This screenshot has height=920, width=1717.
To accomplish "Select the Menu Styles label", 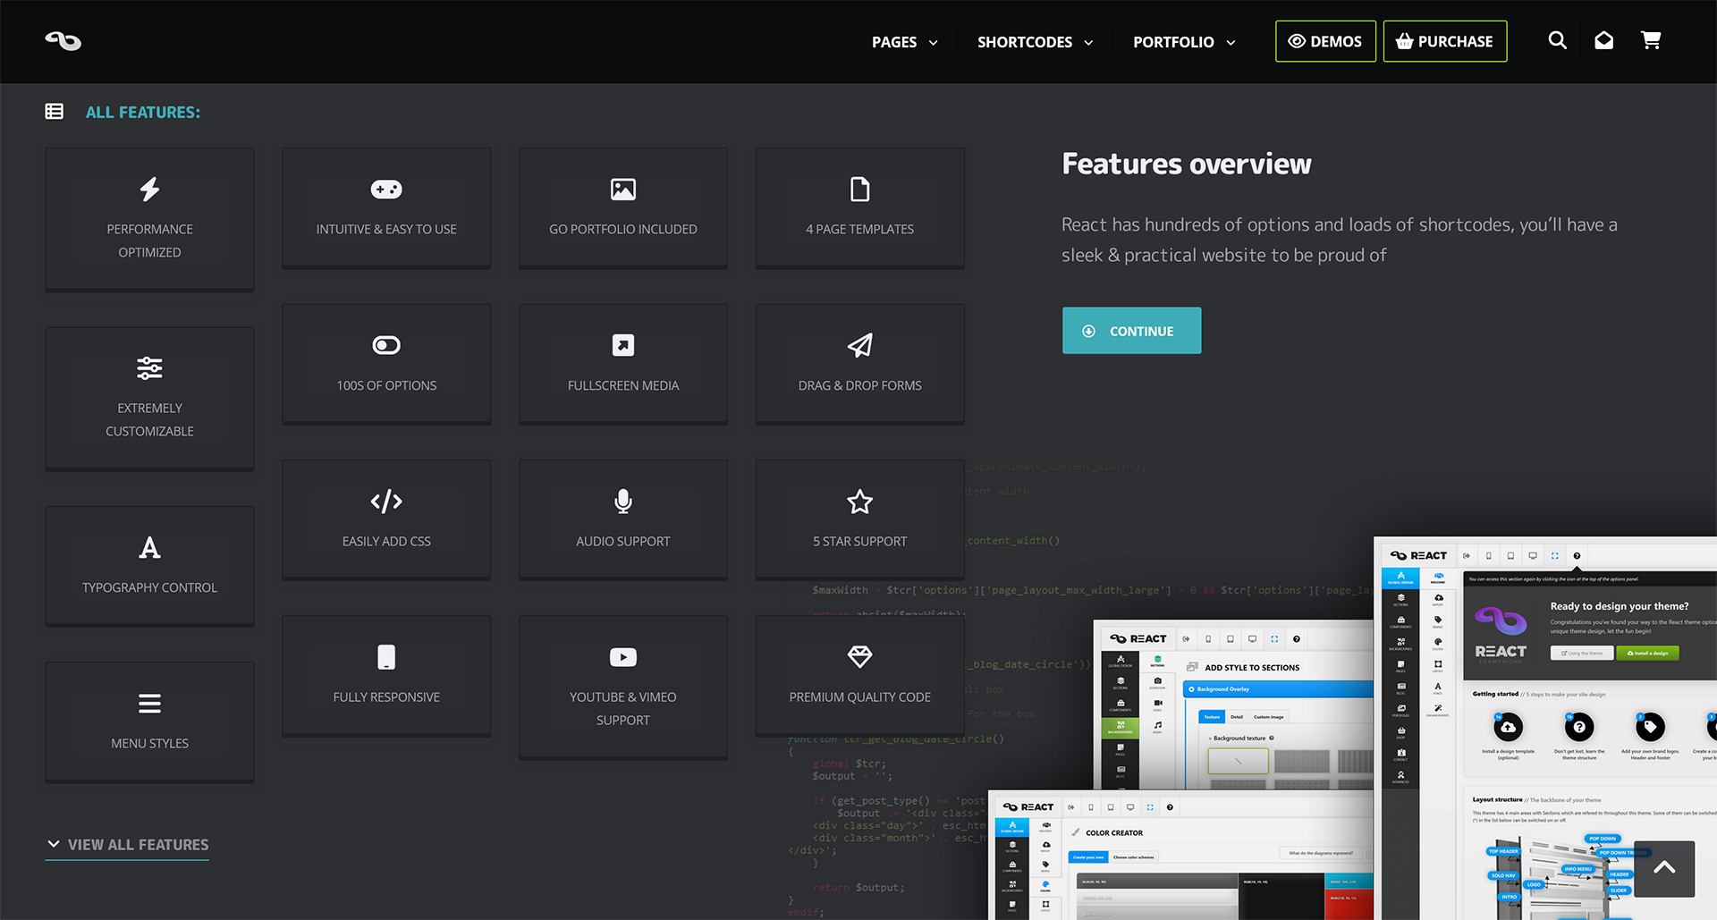I will 150,743.
